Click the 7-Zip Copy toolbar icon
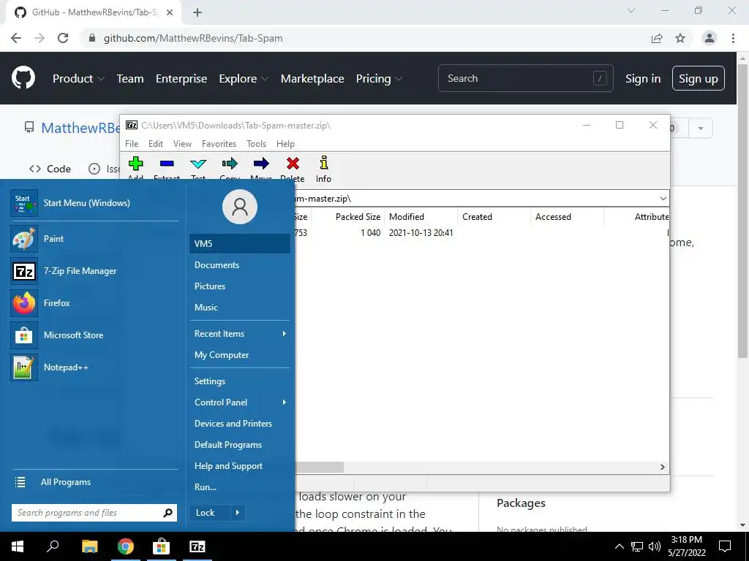 point(230,164)
